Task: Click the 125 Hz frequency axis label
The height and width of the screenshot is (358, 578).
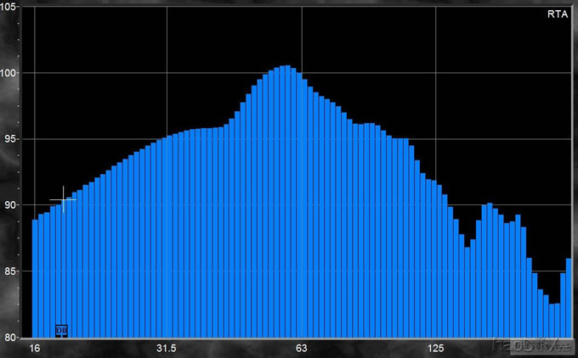Action: [x=436, y=349]
